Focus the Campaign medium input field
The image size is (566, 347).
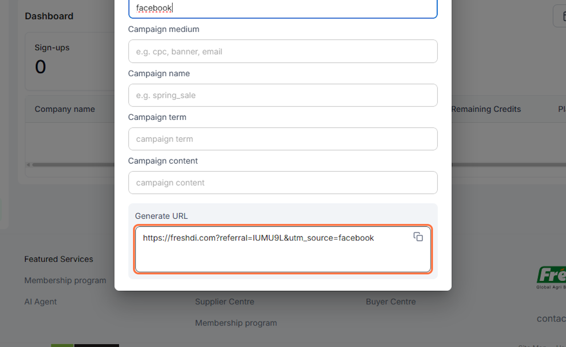coord(283,51)
